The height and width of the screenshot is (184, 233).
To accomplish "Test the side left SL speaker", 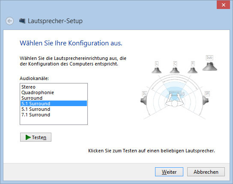I will [x=143, y=100].
